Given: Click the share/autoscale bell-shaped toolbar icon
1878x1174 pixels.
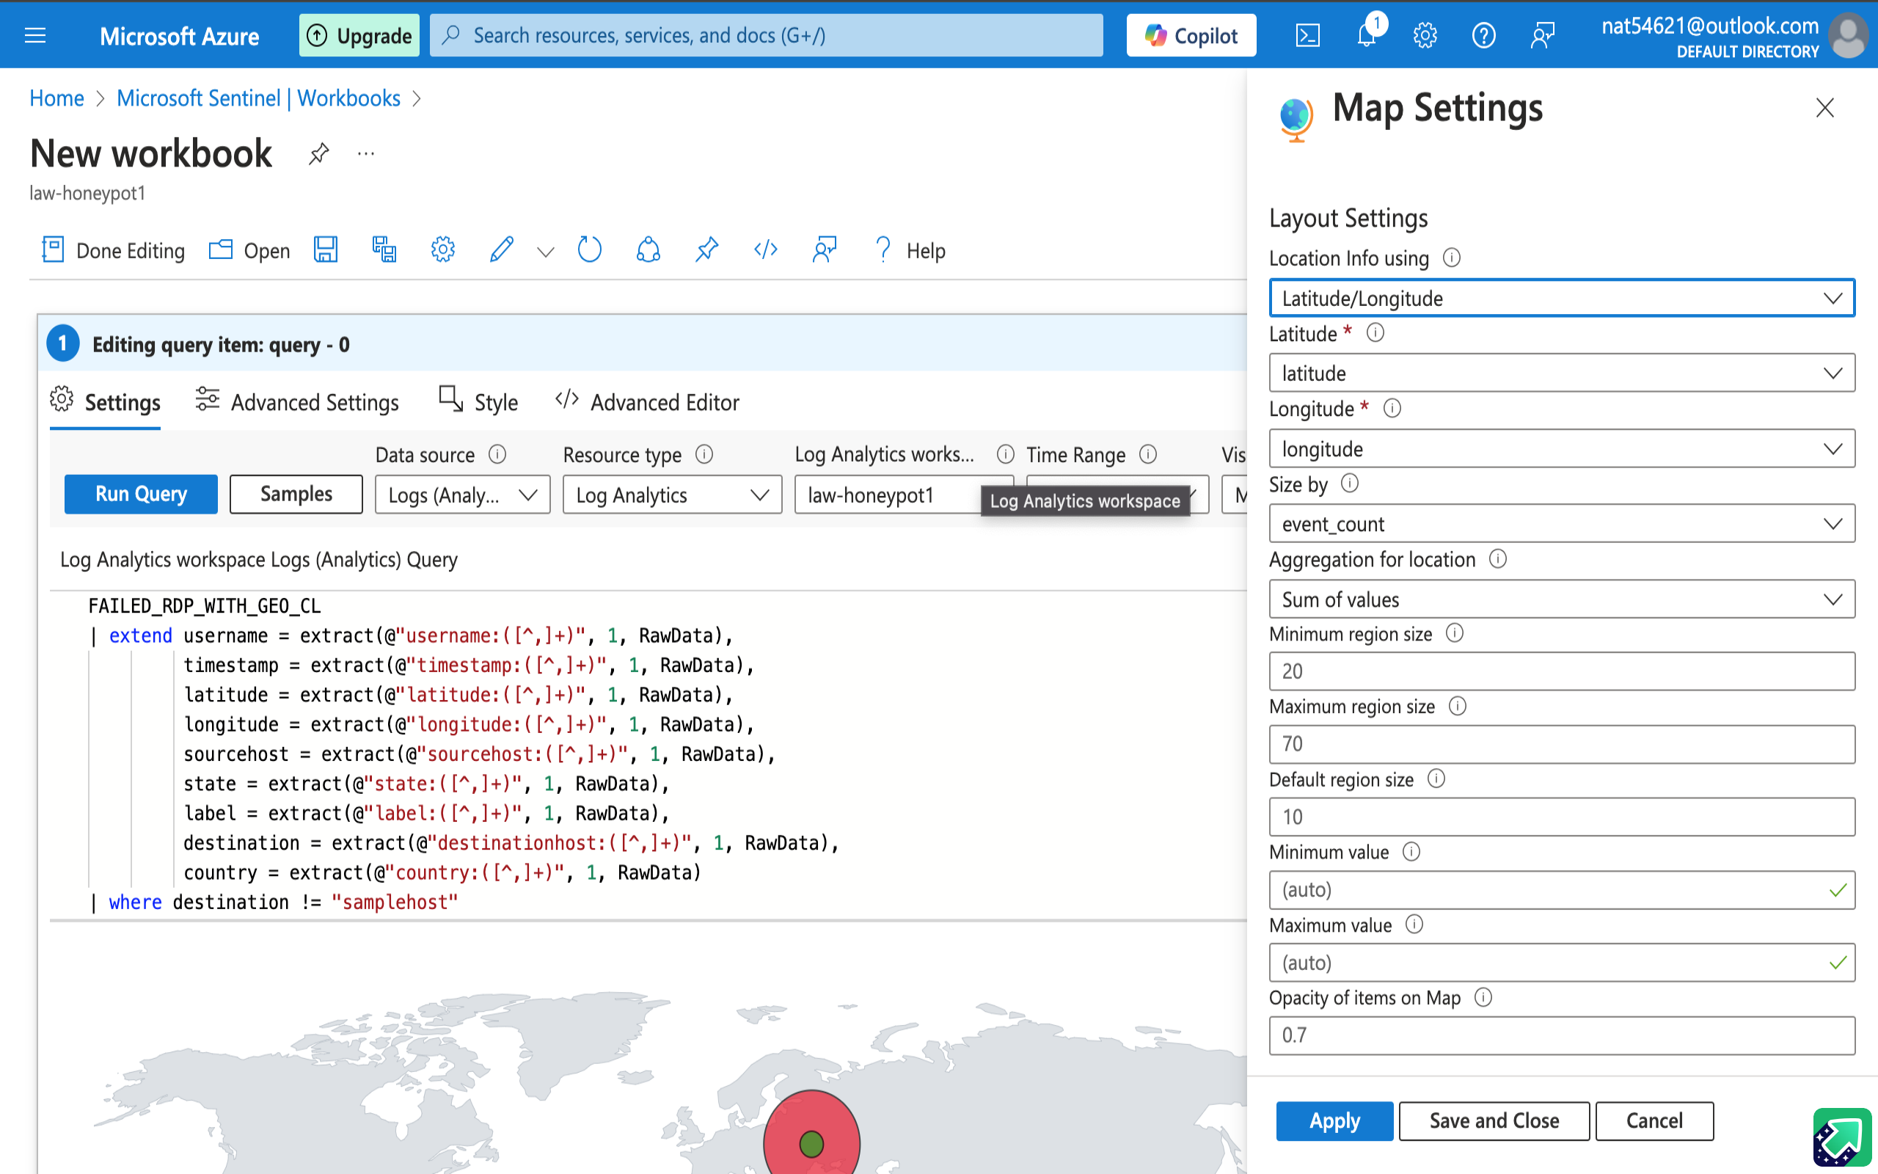Looking at the screenshot, I should (x=648, y=250).
